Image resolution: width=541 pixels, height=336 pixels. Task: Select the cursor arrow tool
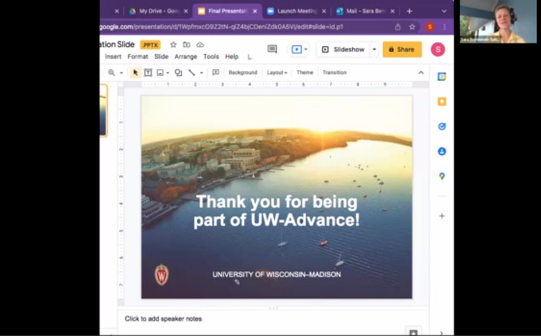(x=135, y=72)
